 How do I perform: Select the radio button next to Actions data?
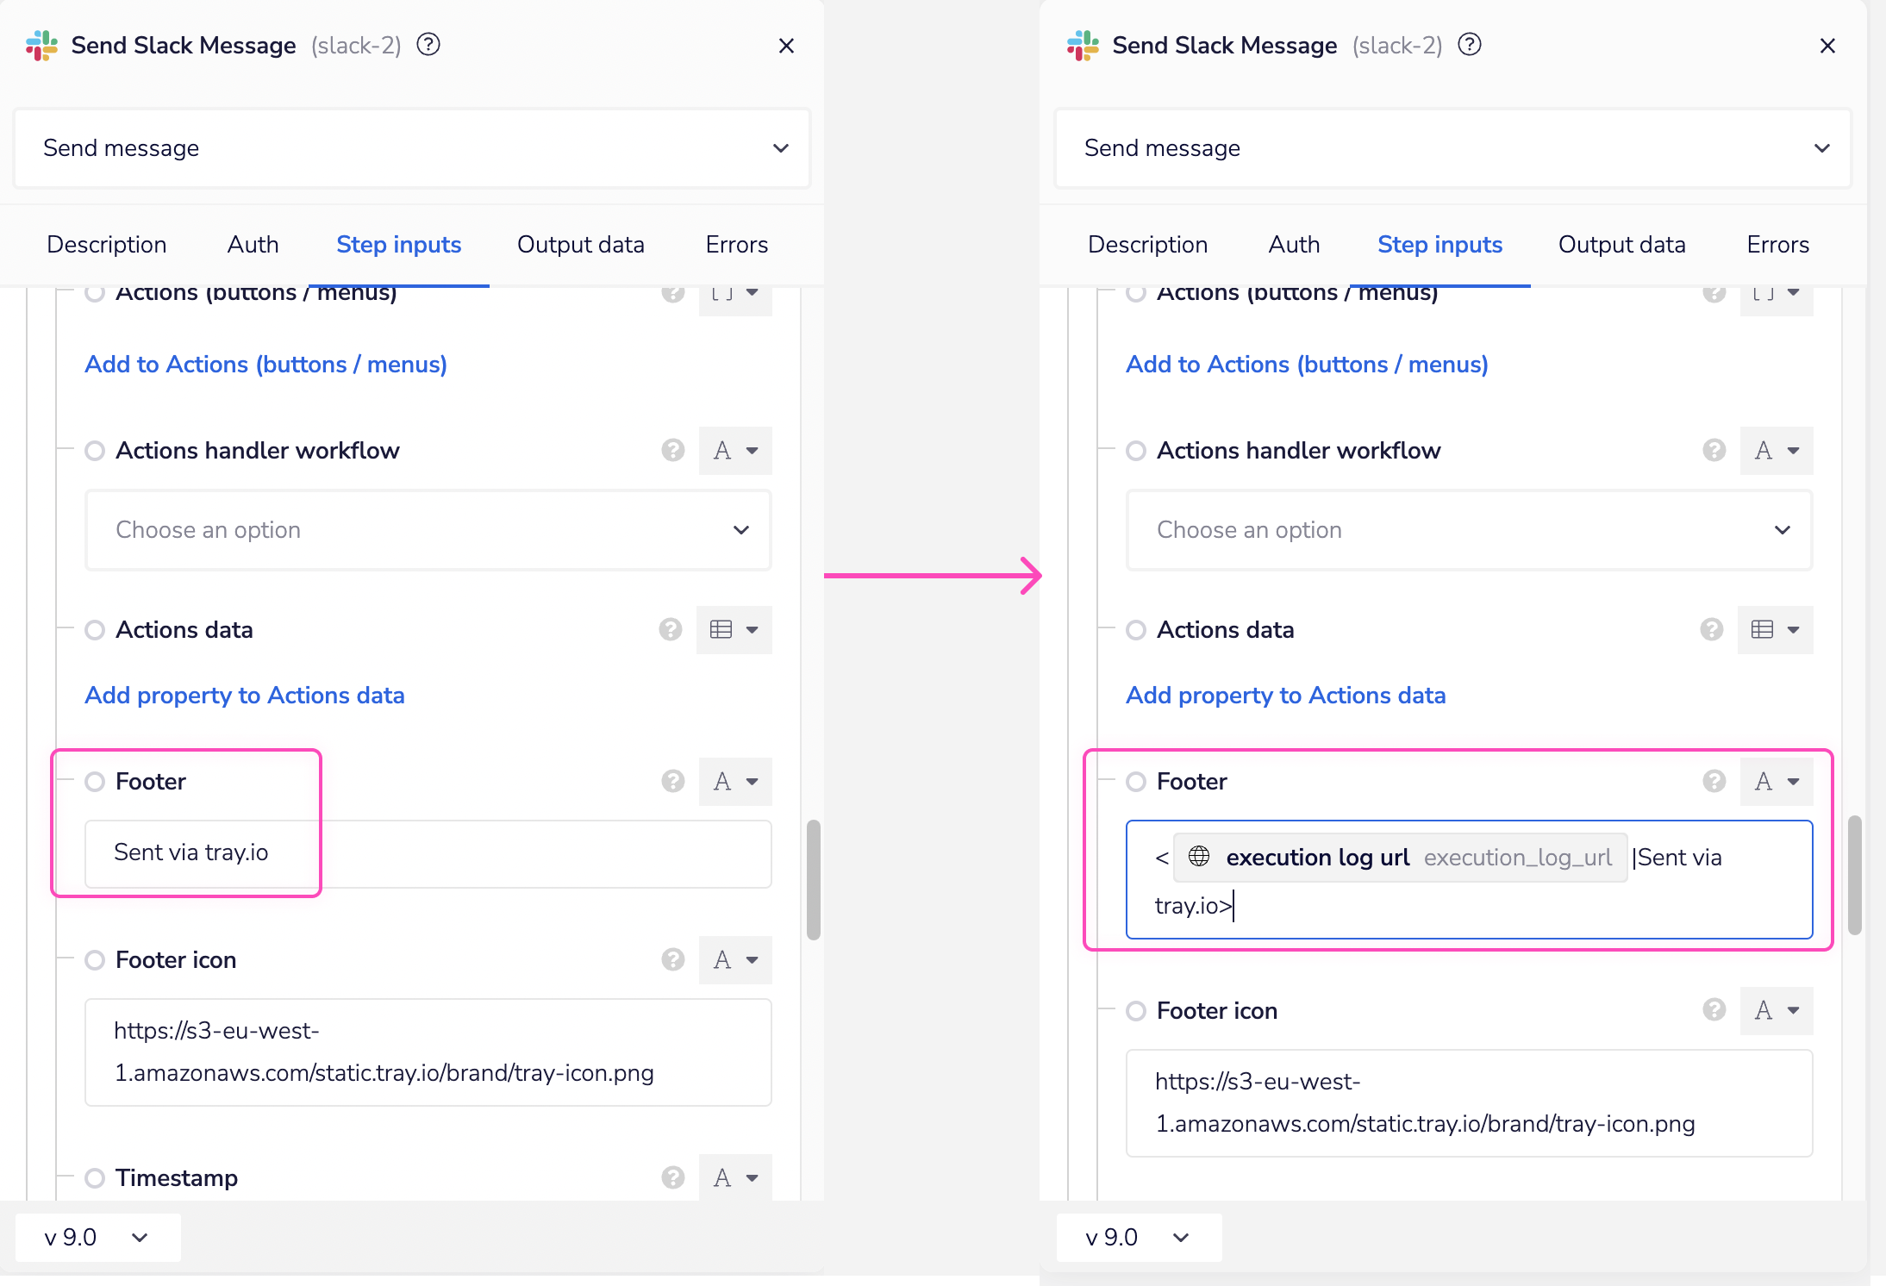point(94,630)
